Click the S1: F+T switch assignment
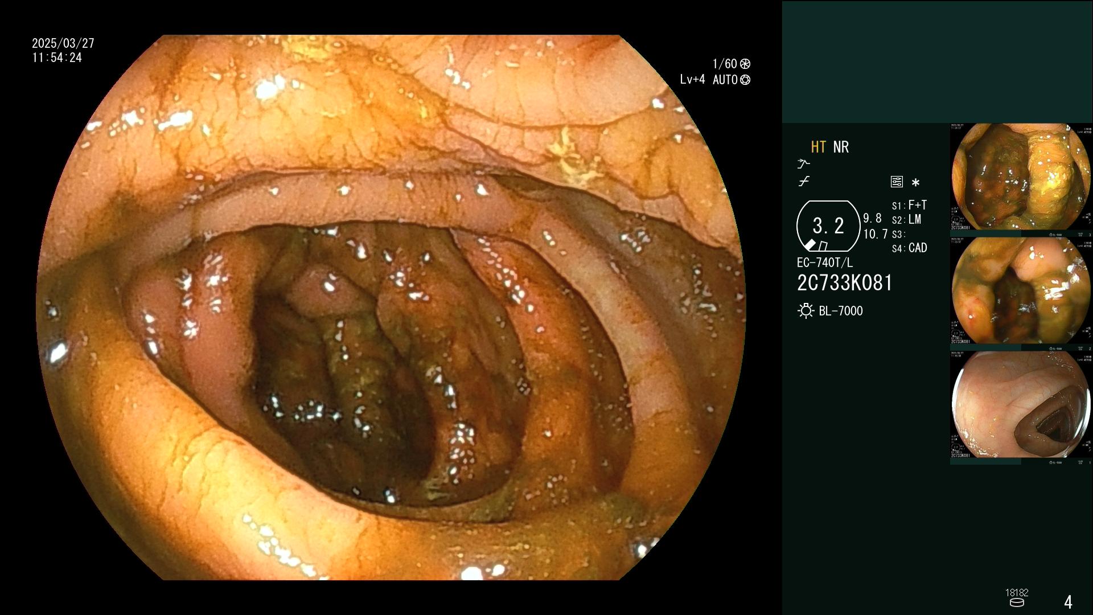1093x615 pixels. pos(909,205)
